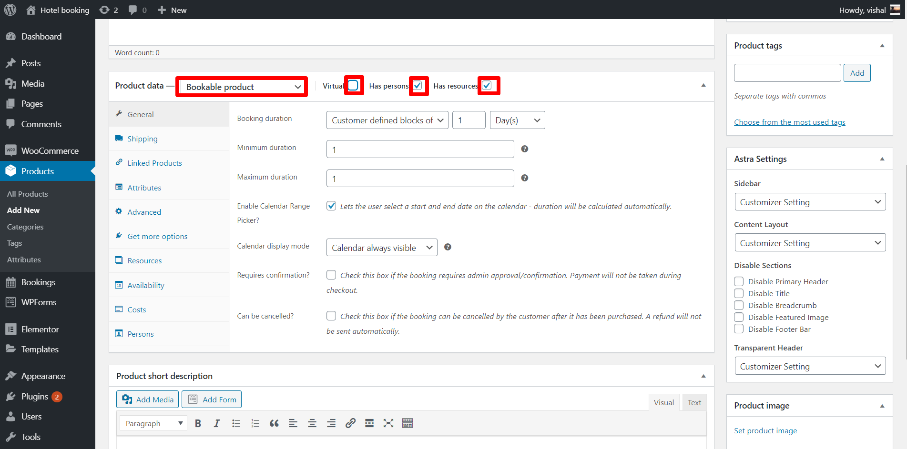Apply blockquote formatting
Image resolution: width=907 pixels, height=449 pixels.
[274, 423]
